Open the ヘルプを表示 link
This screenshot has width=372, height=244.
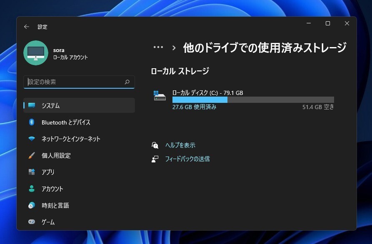click(x=180, y=145)
